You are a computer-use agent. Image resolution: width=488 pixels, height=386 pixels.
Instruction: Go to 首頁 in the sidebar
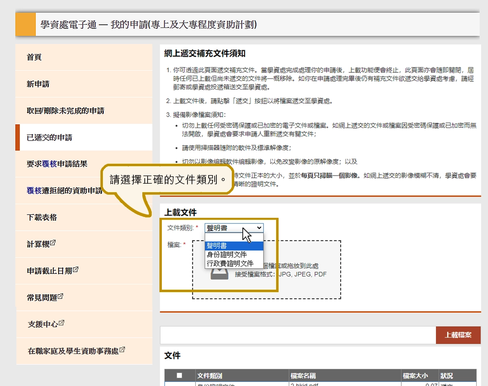pyautogui.click(x=84, y=57)
